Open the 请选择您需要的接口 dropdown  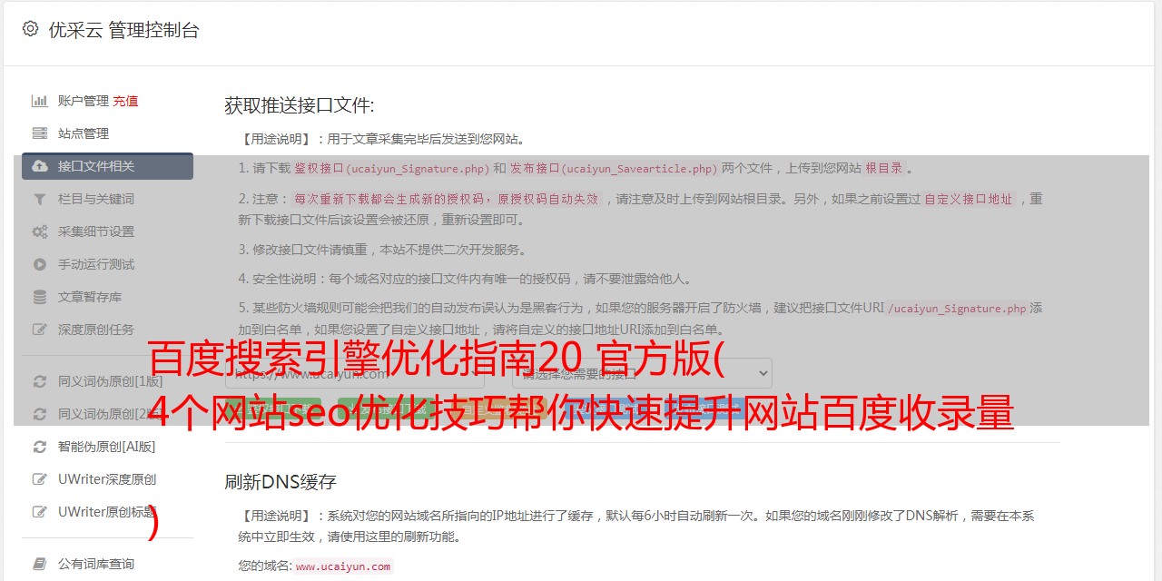(642, 373)
